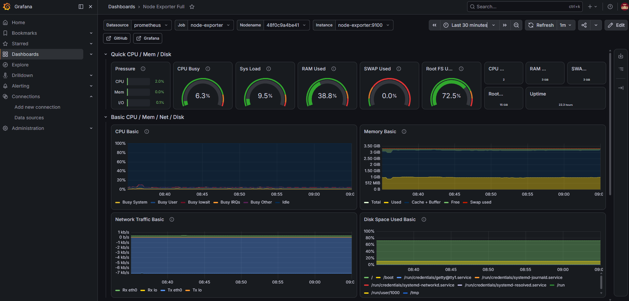This screenshot has width=629, height=301.
Task: Open the Drilldown section
Action: click(22, 75)
